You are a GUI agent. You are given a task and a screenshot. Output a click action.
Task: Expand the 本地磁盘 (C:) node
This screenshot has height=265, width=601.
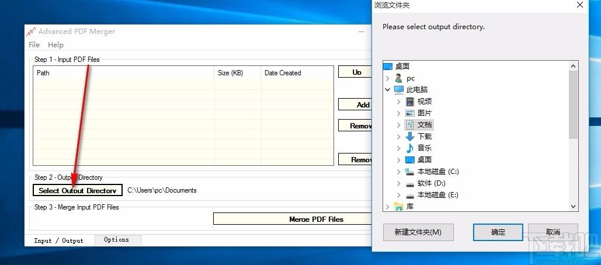[398, 172]
